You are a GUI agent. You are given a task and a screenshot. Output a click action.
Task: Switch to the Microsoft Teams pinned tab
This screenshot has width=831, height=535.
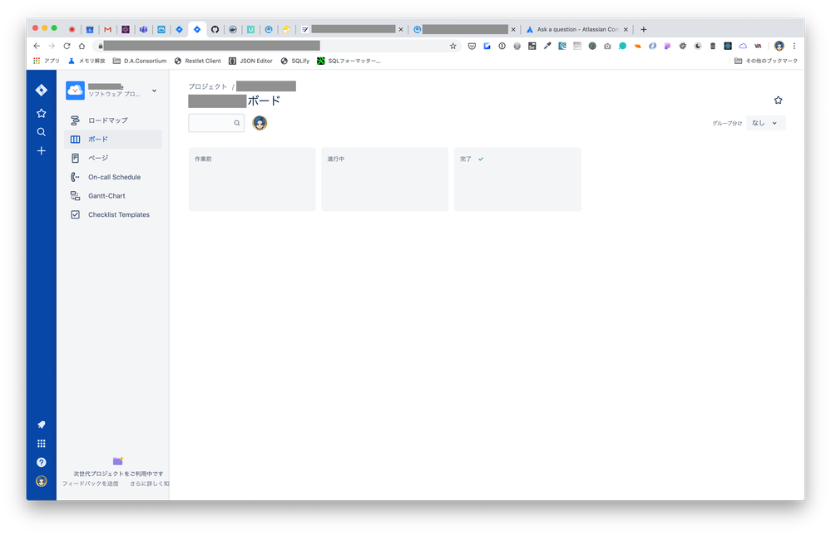(143, 30)
